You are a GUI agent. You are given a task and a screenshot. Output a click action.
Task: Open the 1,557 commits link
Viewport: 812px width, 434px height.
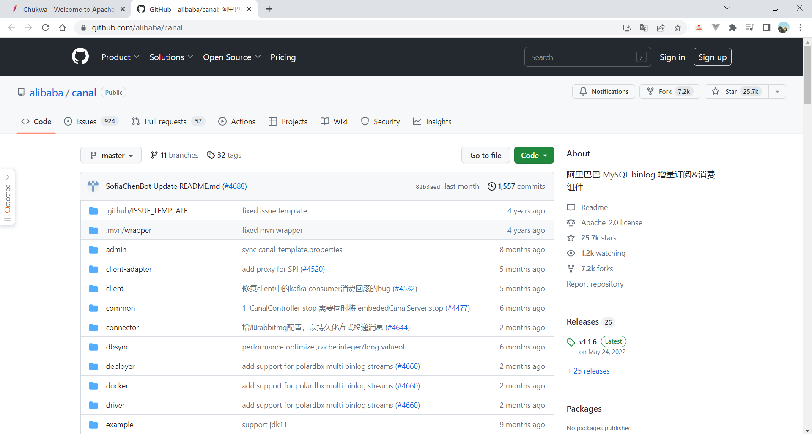click(516, 186)
